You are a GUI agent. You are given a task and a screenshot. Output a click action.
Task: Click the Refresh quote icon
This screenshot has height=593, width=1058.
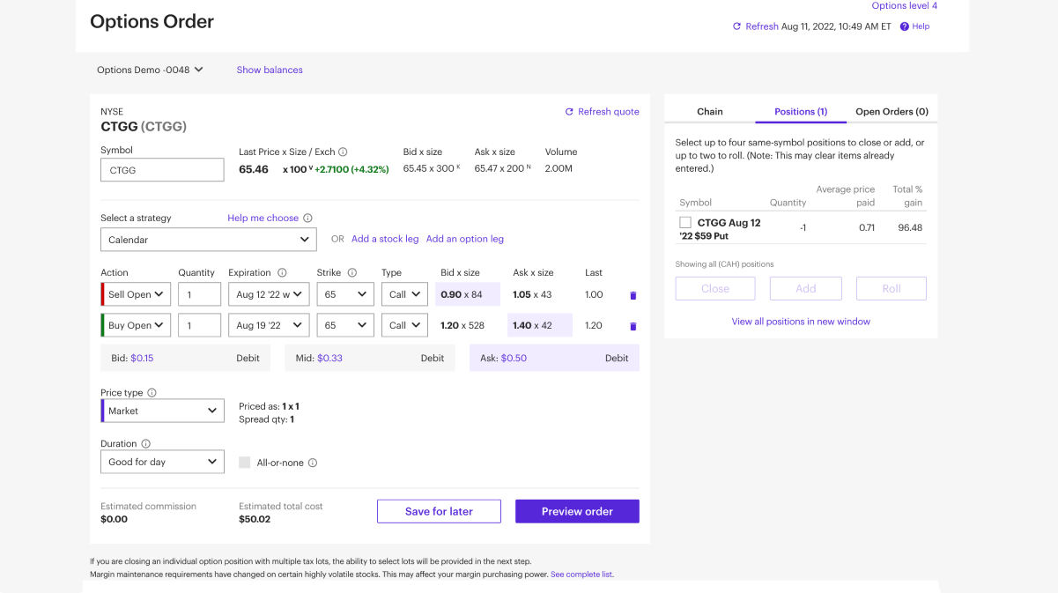(569, 111)
